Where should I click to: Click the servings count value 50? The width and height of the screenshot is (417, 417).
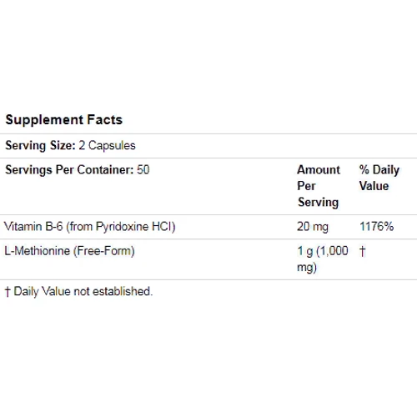tap(143, 169)
